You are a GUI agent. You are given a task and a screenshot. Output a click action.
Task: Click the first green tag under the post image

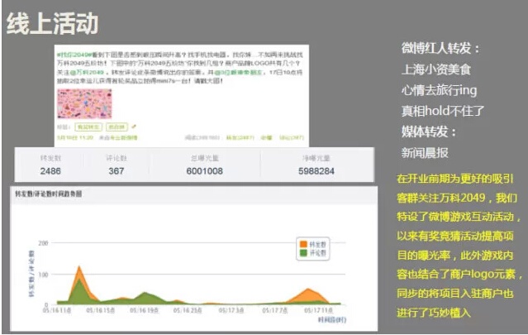(x=87, y=127)
